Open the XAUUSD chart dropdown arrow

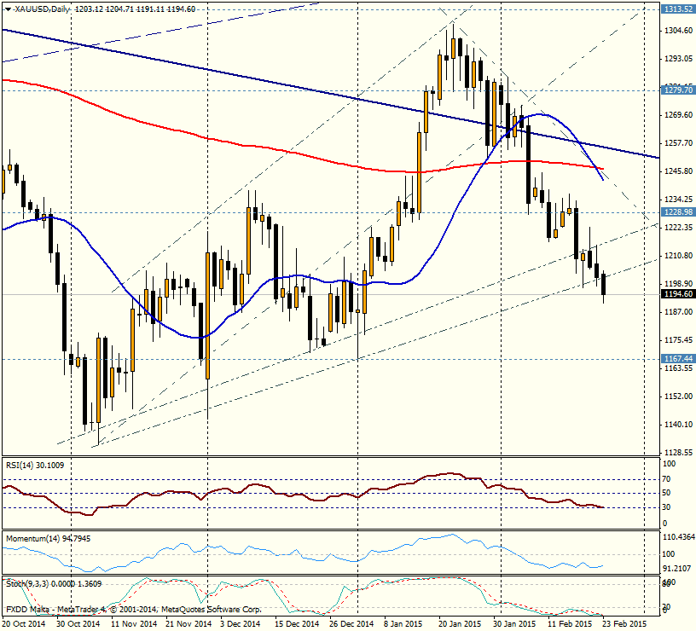click(9, 6)
